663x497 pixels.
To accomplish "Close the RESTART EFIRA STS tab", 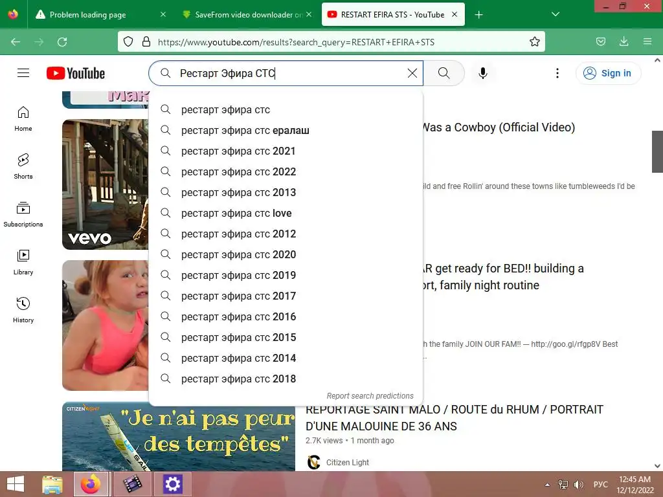I will [455, 14].
